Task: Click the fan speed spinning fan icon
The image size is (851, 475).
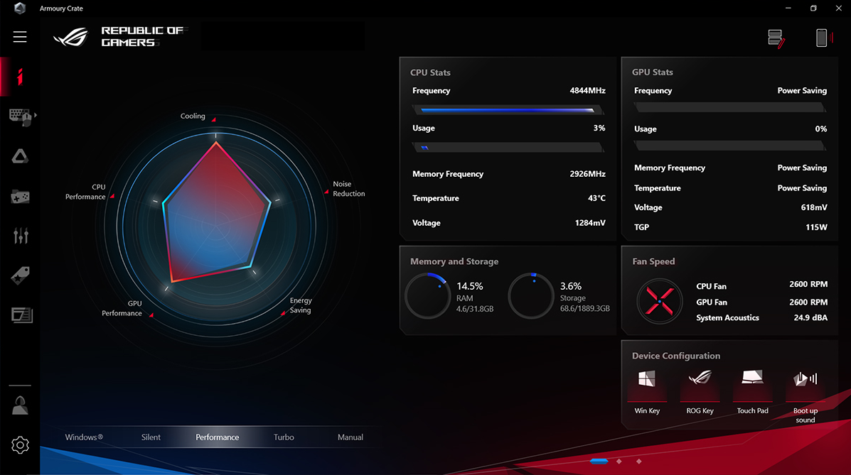Action: click(x=660, y=302)
